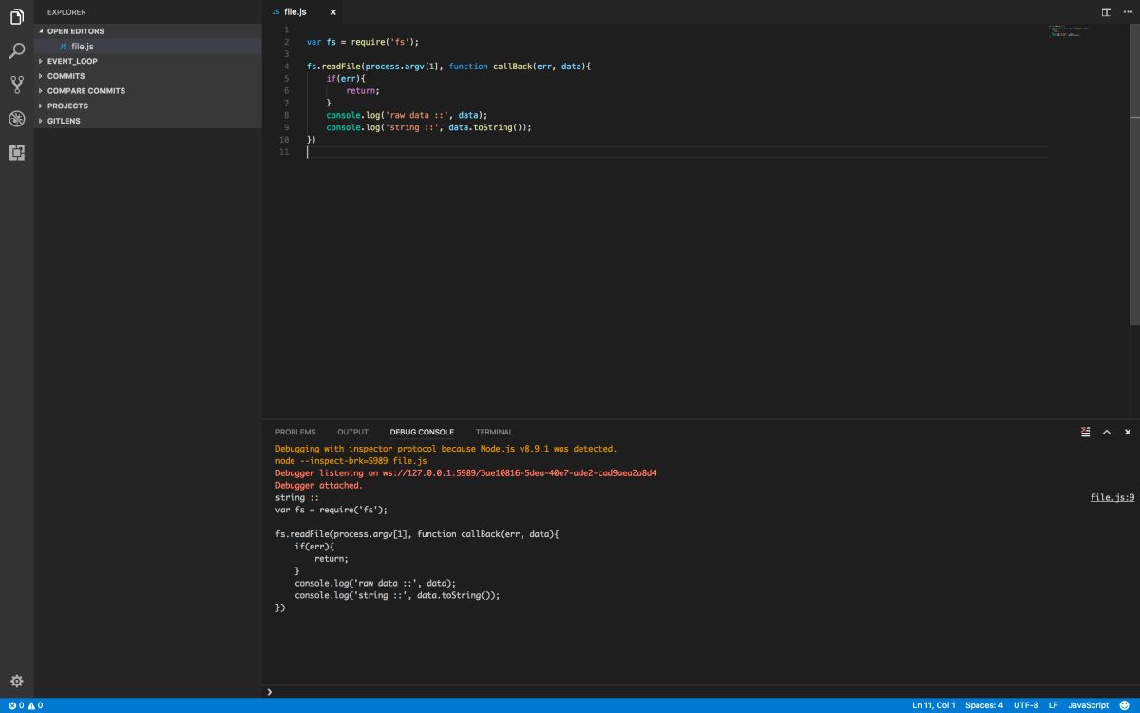Click the EXPLORER sidebar title
1140x713 pixels.
66,12
